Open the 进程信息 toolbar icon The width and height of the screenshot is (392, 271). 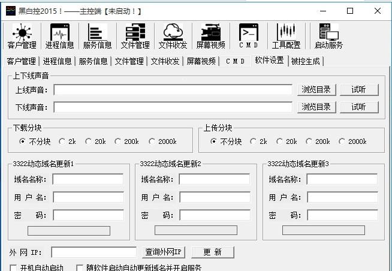point(60,36)
